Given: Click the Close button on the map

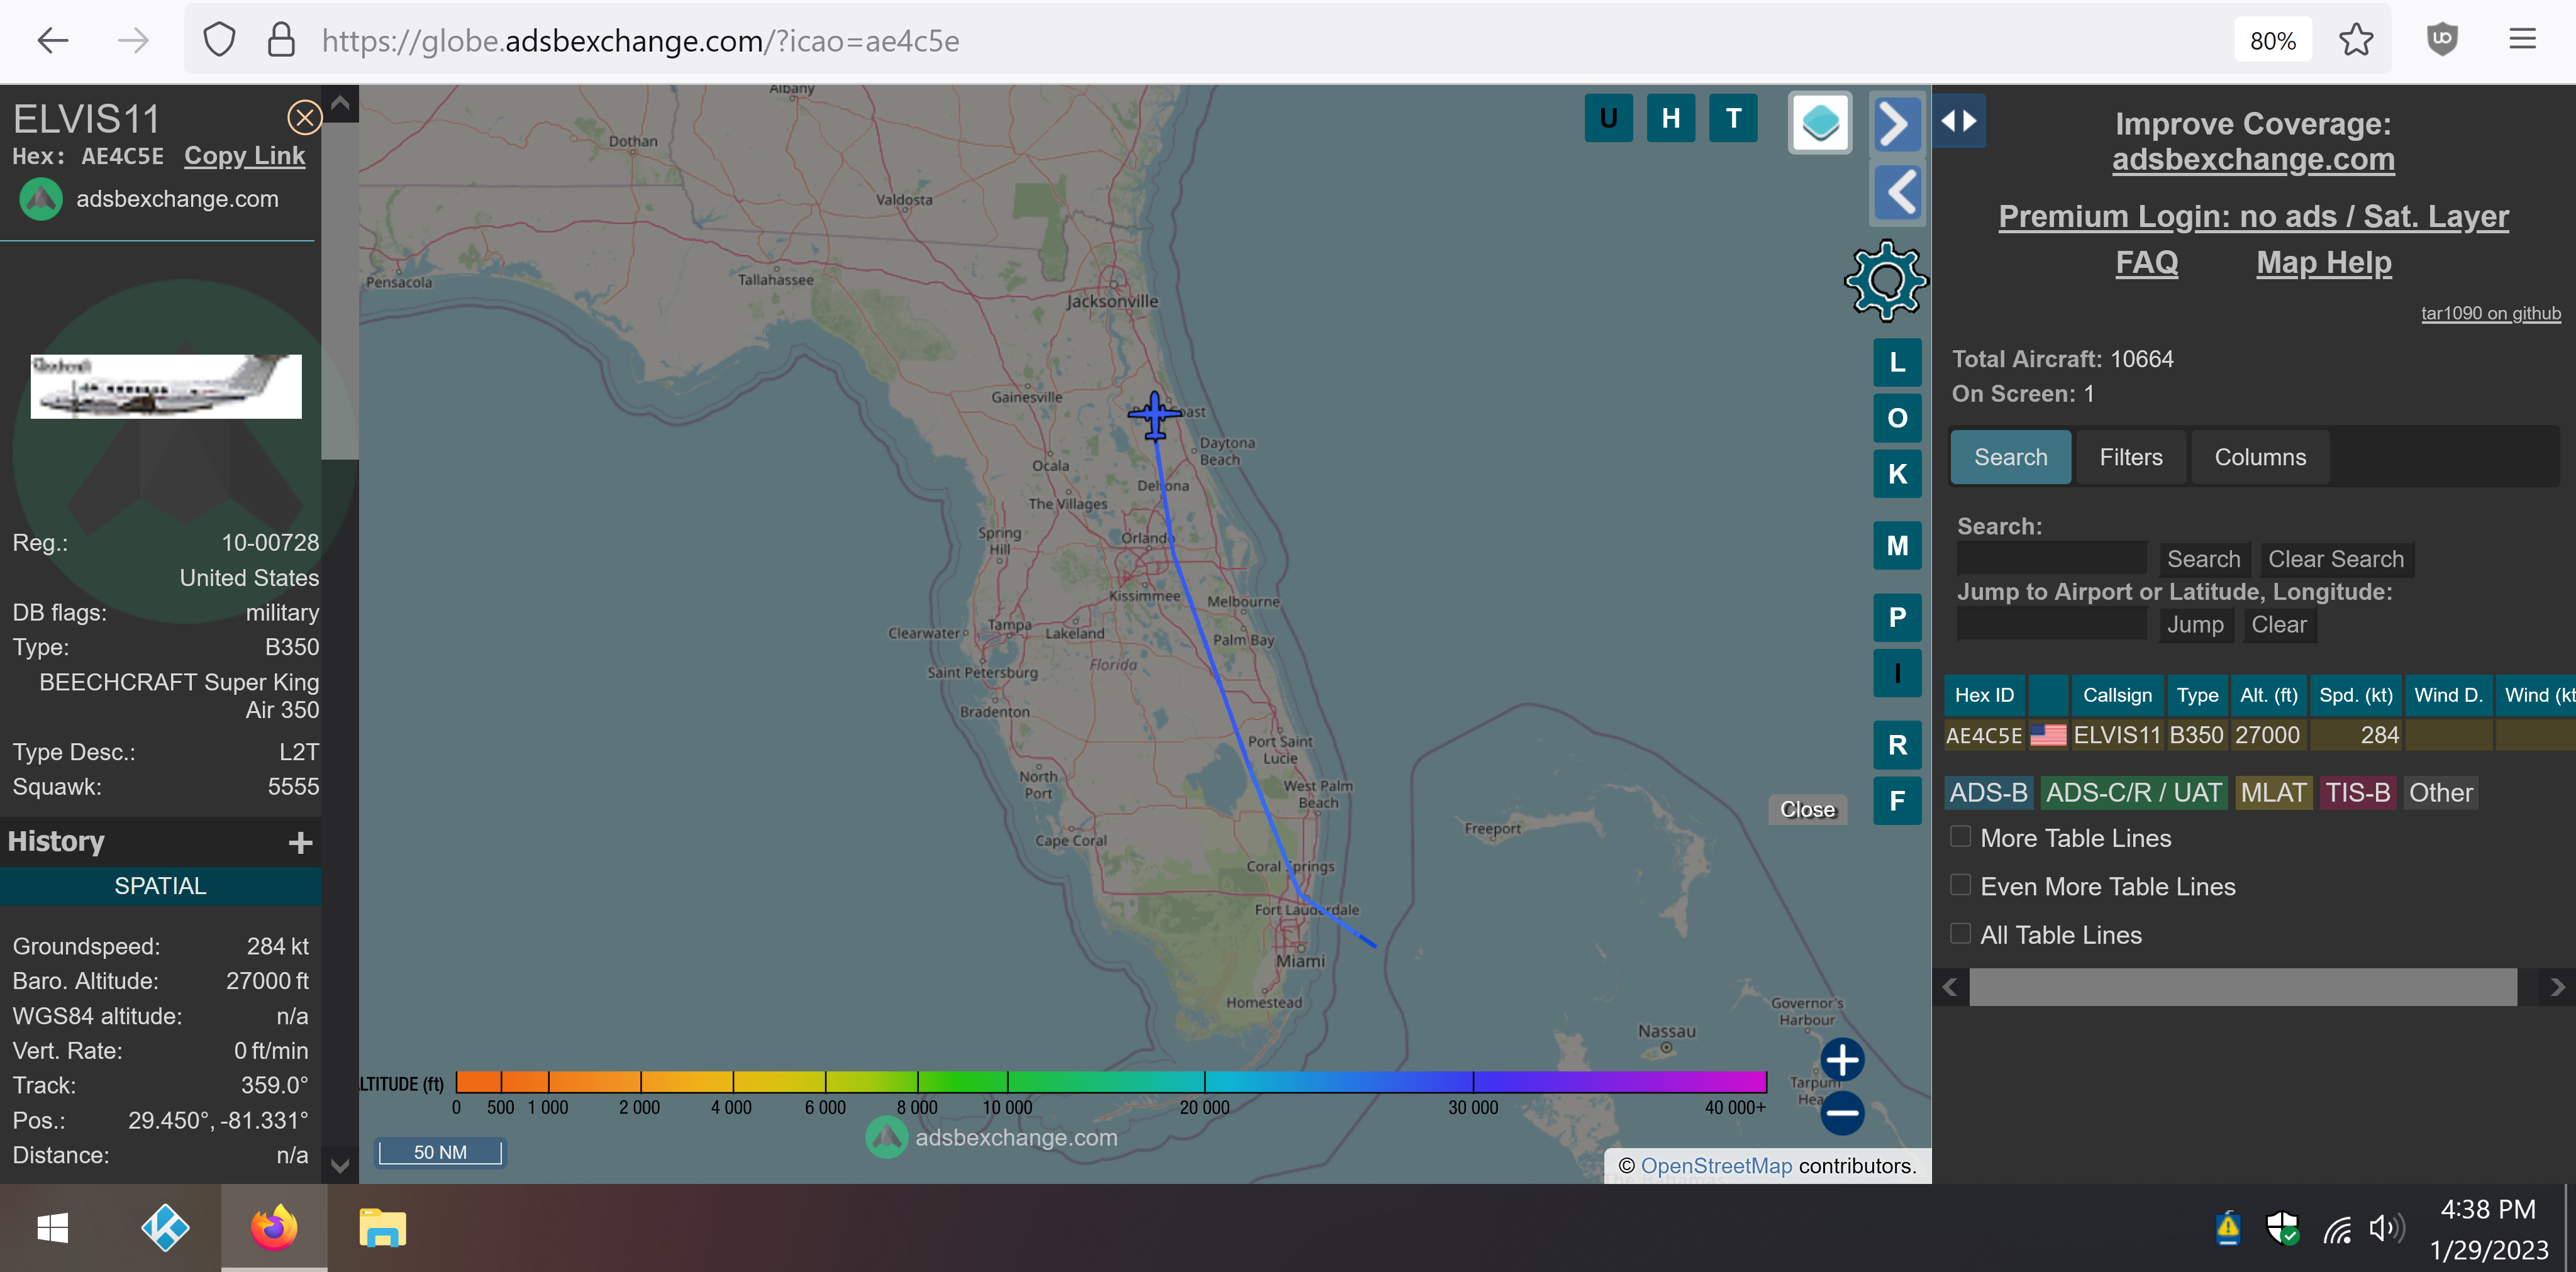Looking at the screenshot, I should click(x=1807, y=810).
